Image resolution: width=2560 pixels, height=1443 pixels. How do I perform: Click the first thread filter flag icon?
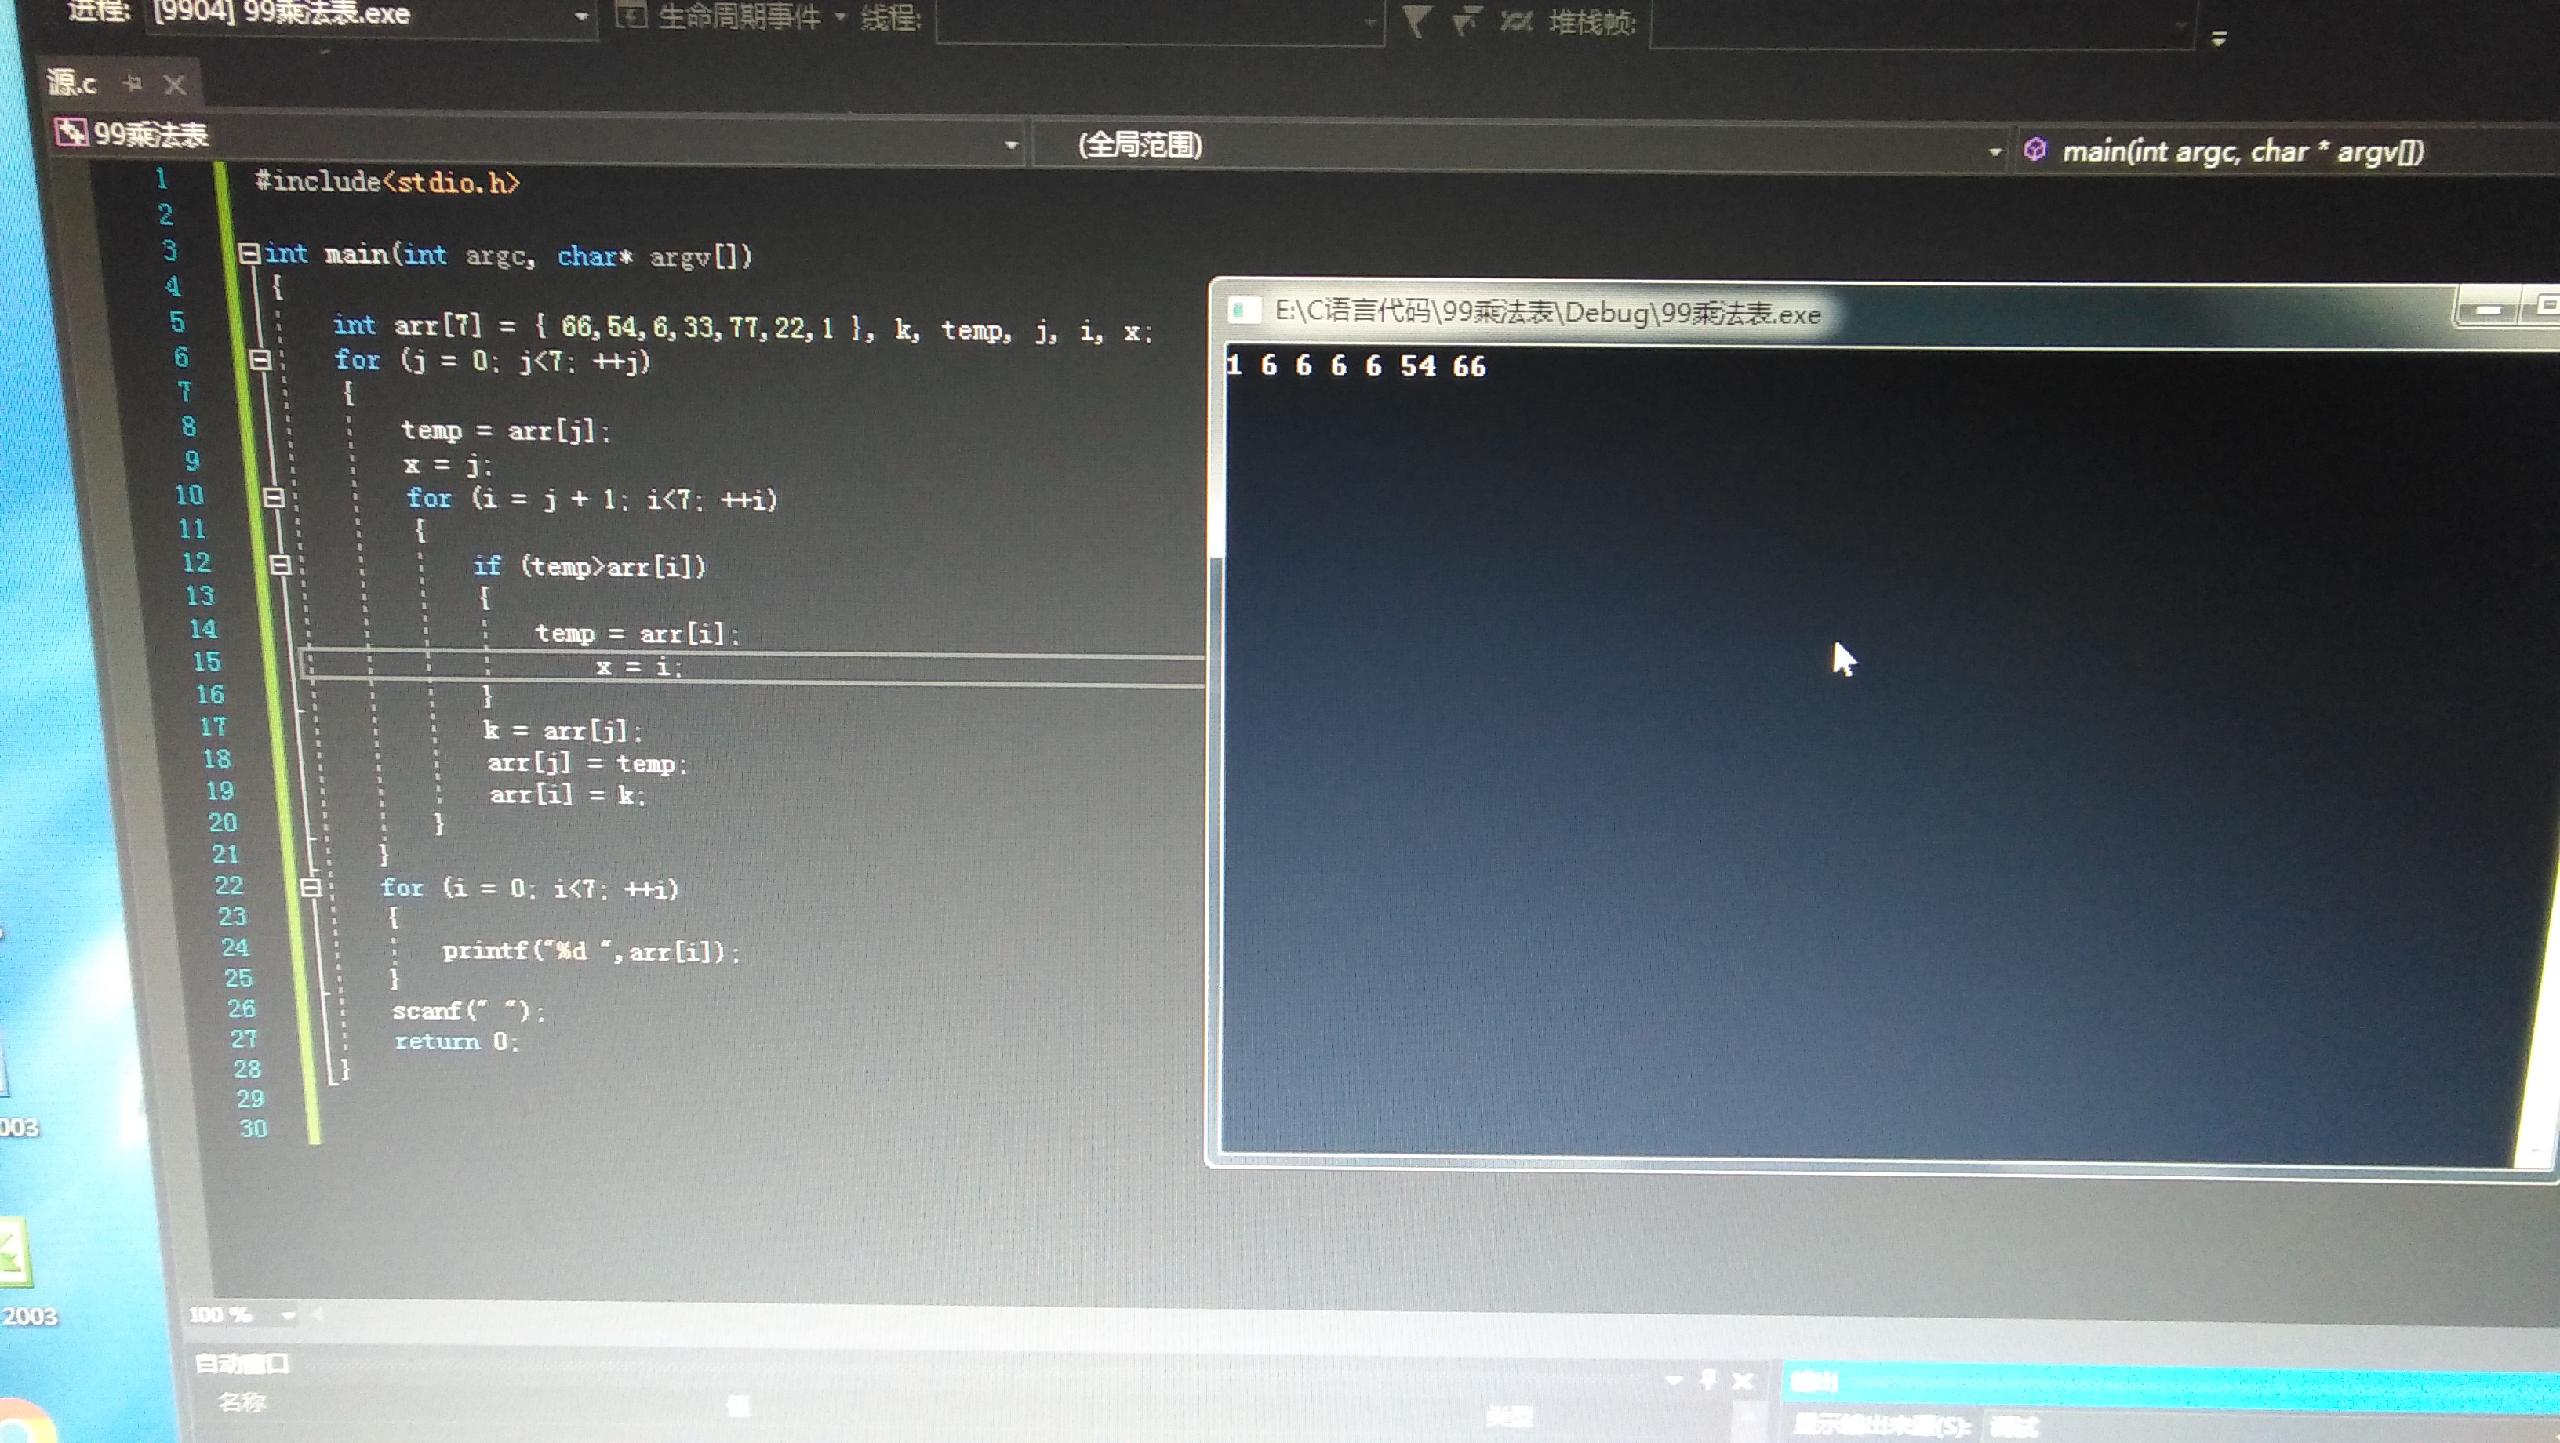tap(1416, 21)
